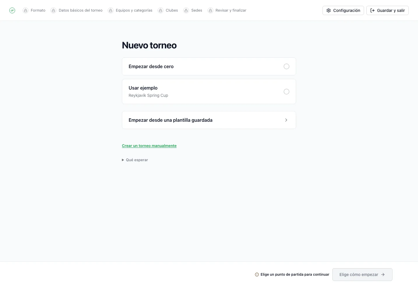Open the Configuración button
Screen dimensions: 418x287
(x=343, y=10)
